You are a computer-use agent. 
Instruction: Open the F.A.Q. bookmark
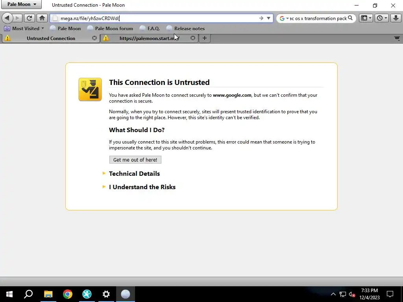[x=150, y=28]
